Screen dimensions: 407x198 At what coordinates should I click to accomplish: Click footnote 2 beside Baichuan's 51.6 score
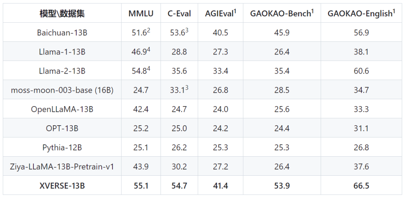point(149,30)
